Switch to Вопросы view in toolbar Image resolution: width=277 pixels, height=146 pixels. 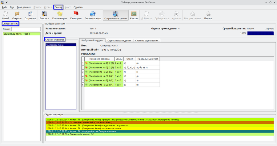point(44,15)
